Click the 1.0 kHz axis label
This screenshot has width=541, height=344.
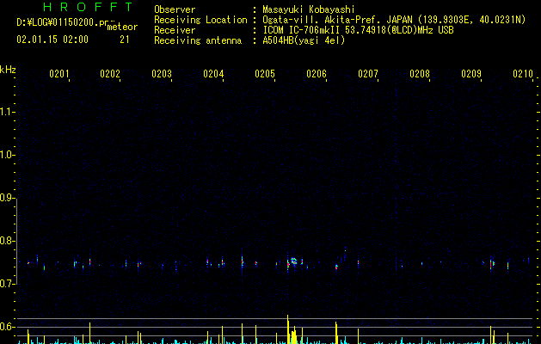coord(7,155)
